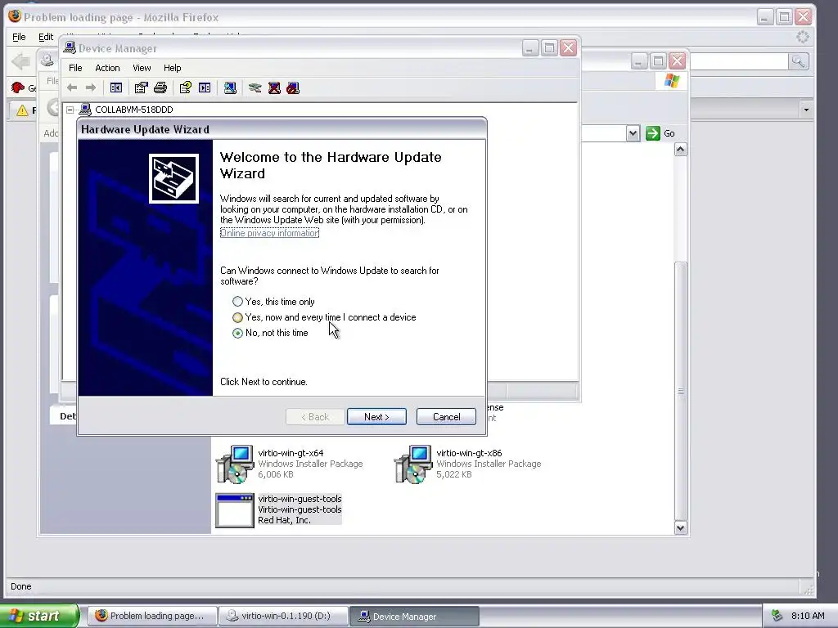Image resolution: width=838 pixels, height=628 pixels.
Task: Click Explorer scrollbar down arrow
Action: point(680,527)
